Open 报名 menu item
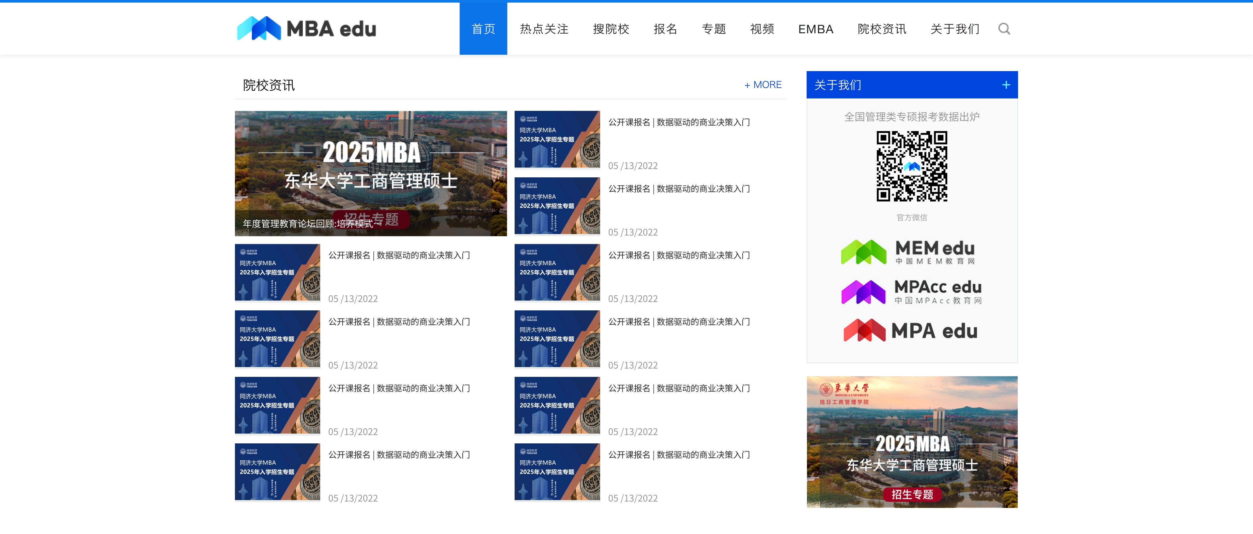 pos(665,29)
